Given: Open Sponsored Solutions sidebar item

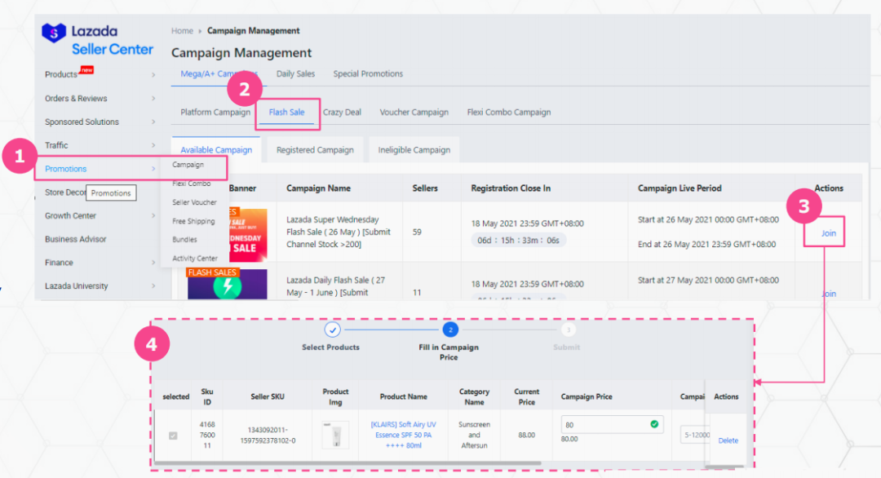Looking at the screenshot, I should (82, 122).
